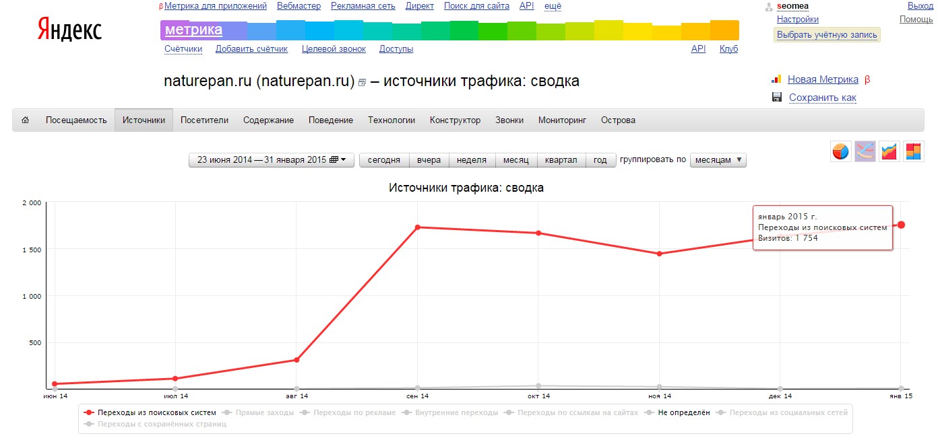The image size is (940, 442).
Task: Set period to квартал
Action: (561, 160)
